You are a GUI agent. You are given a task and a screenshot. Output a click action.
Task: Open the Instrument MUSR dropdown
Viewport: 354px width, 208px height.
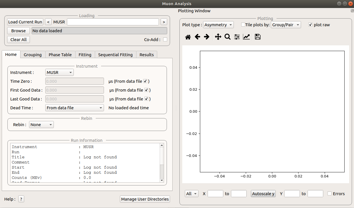(x=59, y=72)
